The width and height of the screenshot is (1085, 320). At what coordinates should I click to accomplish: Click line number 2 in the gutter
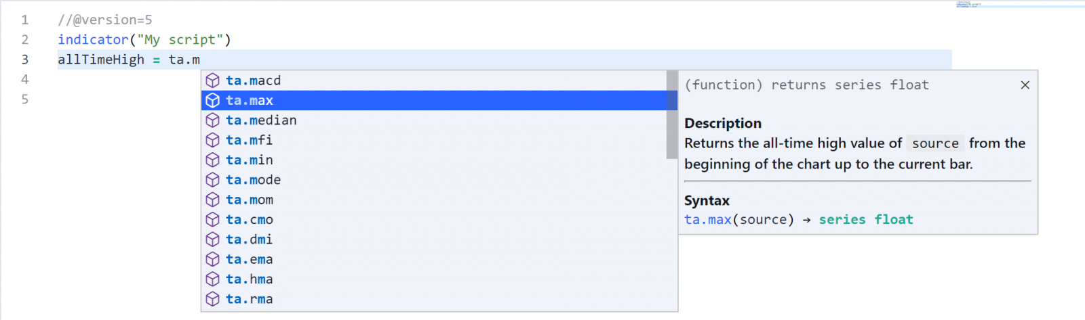[25, 40]
